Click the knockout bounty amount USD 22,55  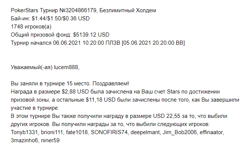click(167, 116)
